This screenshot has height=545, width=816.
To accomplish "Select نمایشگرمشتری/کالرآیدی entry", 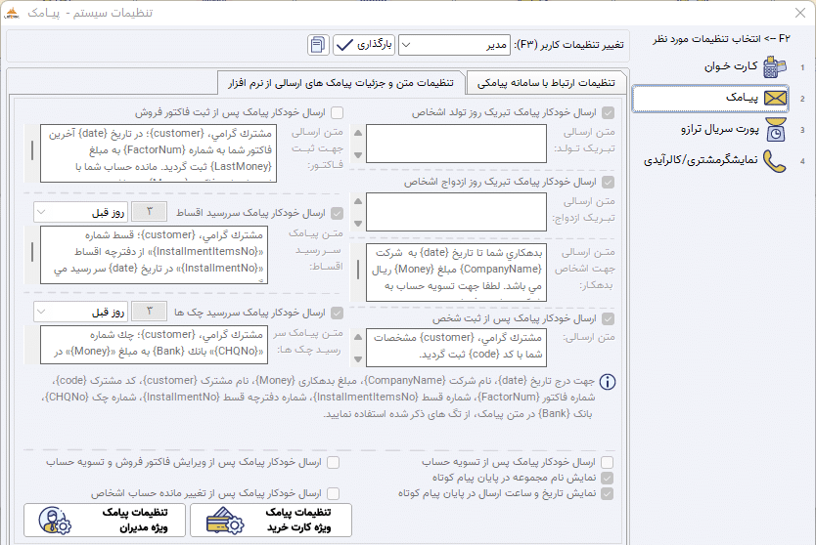I will [709, 161].
